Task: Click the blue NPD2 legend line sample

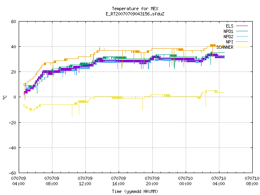Action: 242,36
